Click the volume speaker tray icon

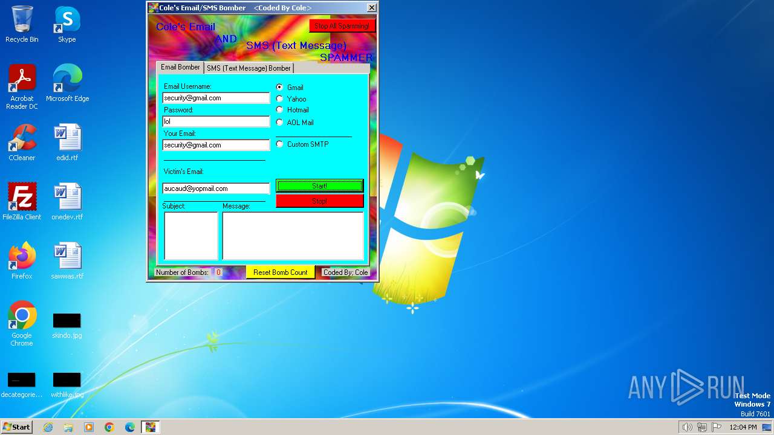pyautogui.click(x=687, y=427)
